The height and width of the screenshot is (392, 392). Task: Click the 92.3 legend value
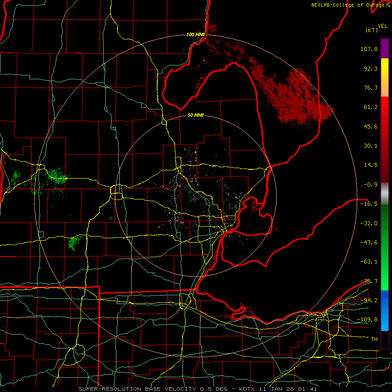click(371, 68)
